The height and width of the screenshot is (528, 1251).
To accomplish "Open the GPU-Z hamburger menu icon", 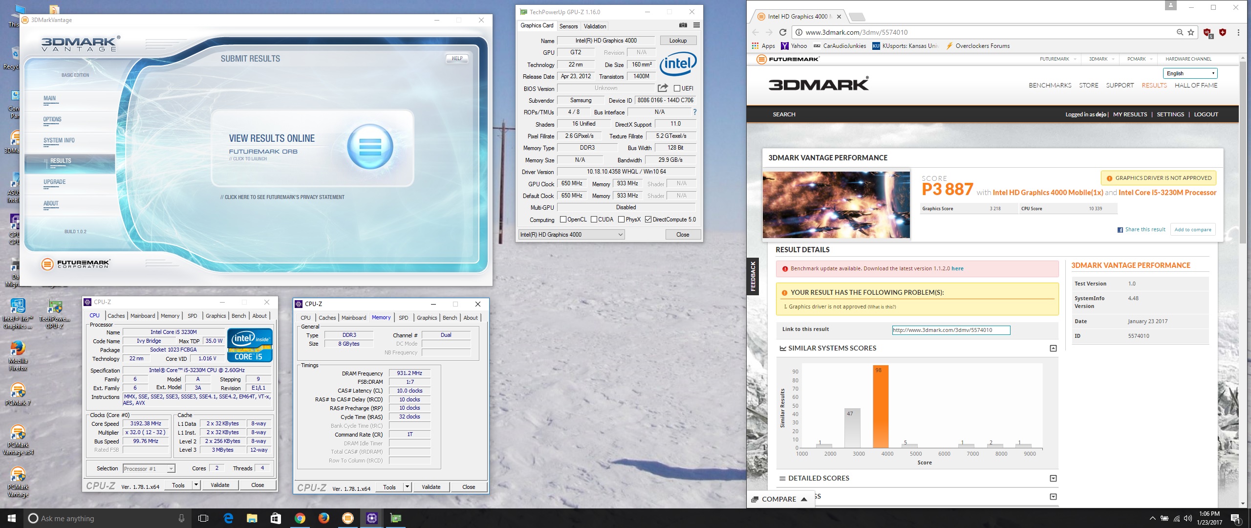I will pos(696,25).
